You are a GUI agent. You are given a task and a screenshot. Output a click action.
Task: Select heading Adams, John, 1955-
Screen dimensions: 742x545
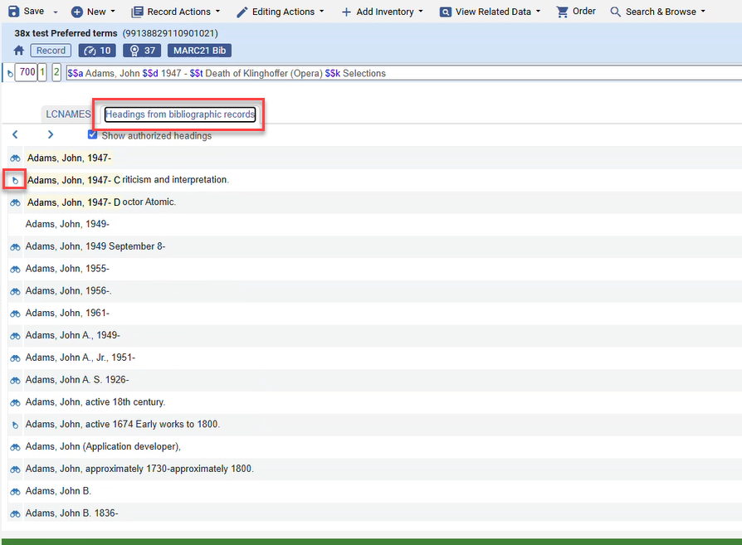(x=67, y=268)
